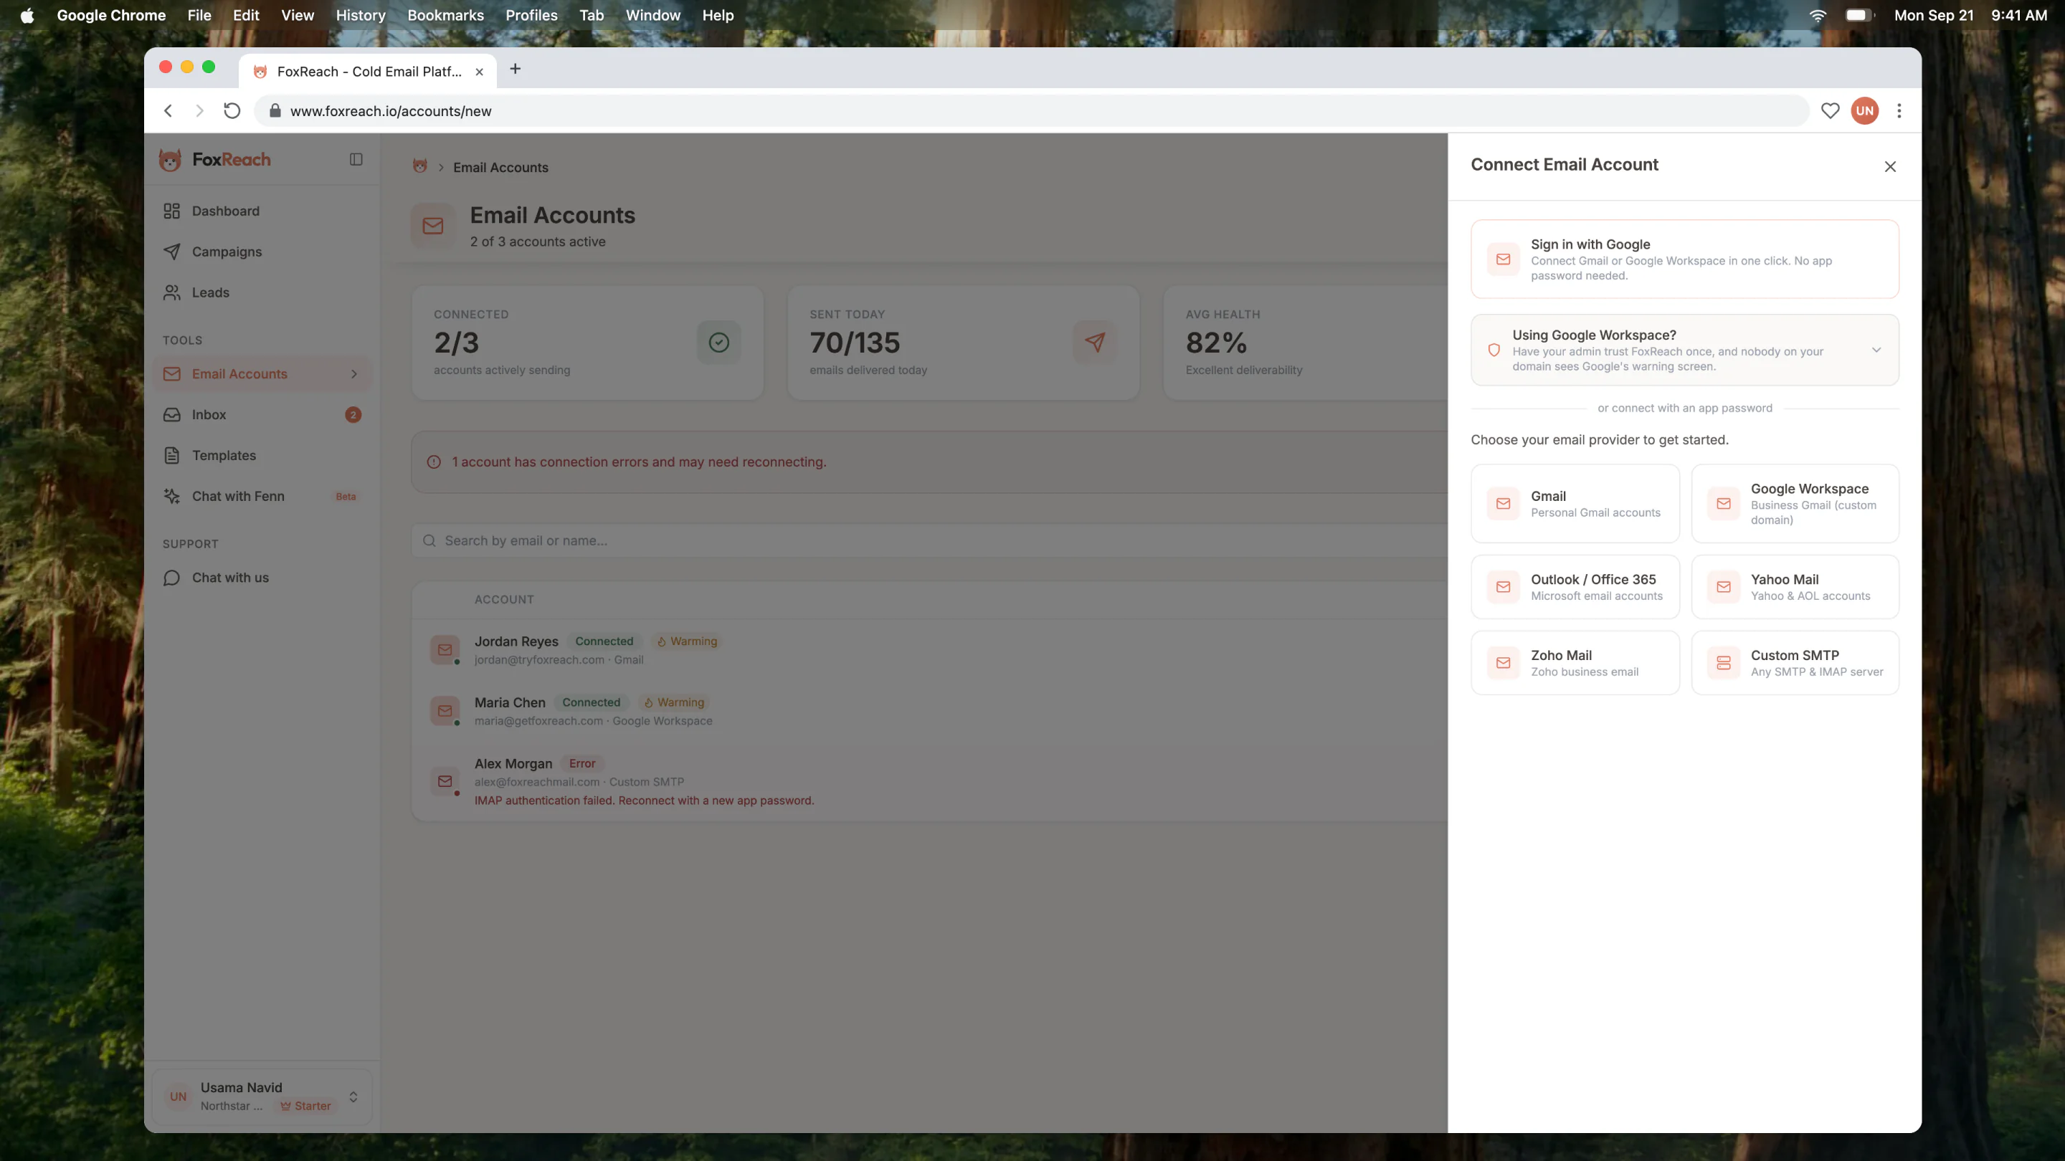The width and height of the screenshot is (2065, 1161).
Task: Go back with the browser back arrow
Action: click(x=168, y=111)
